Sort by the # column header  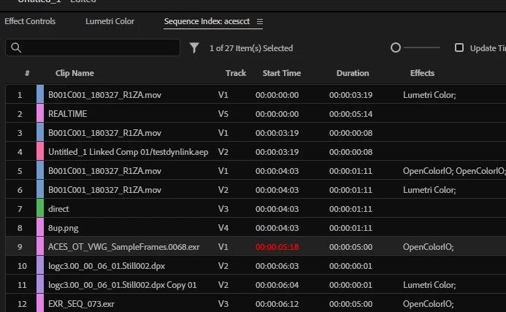click(x=27, y=73)
